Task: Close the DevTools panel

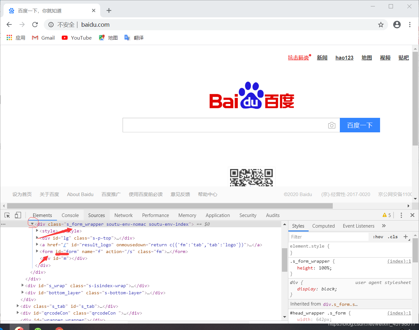Action: pos(412,215)
